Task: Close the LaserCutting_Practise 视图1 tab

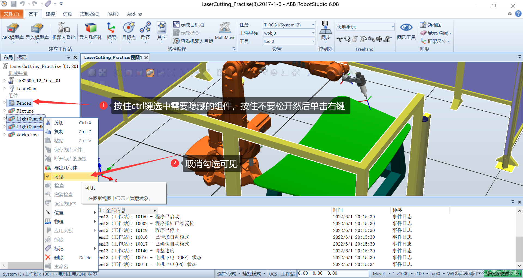Action: pyautogui.click(x=146, y=58)
